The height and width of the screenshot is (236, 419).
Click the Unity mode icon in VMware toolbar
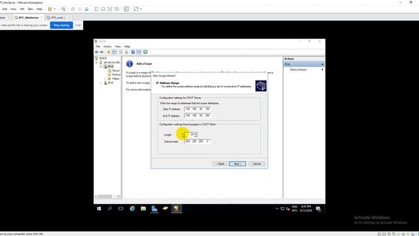tap(117, 9)
